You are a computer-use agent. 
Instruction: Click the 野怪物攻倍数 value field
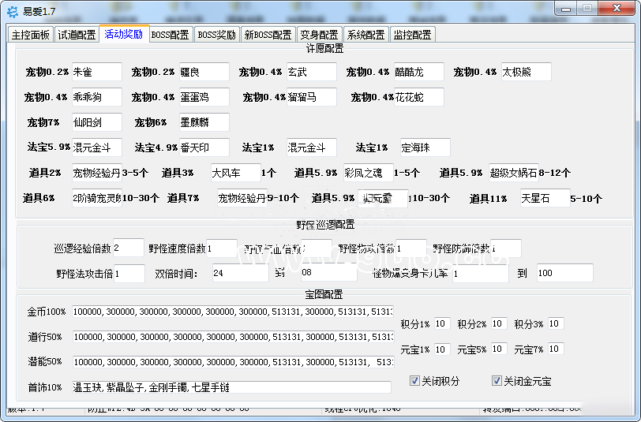pos(411,248)
